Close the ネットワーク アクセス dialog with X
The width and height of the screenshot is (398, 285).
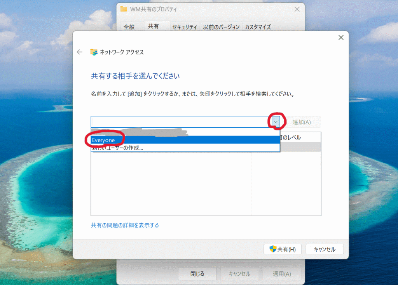pyautogui.click(x=341, y=38)
